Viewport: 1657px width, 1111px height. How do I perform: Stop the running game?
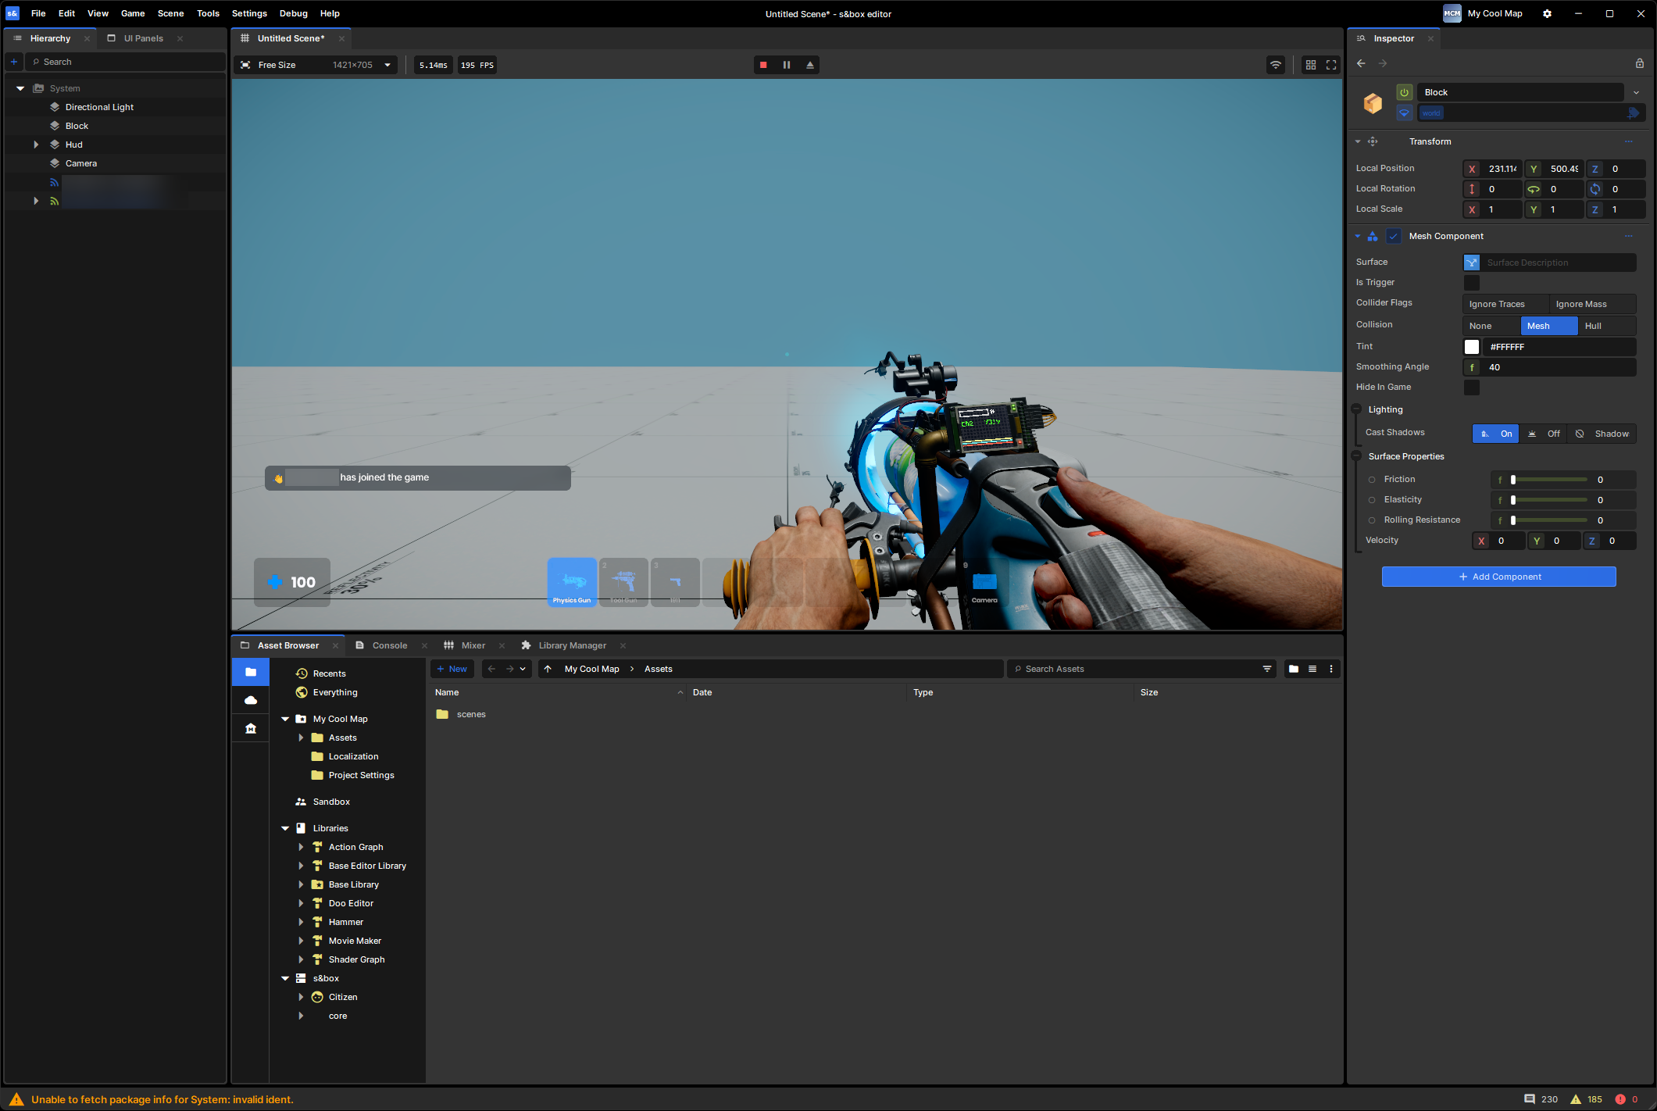click(763, 65)
